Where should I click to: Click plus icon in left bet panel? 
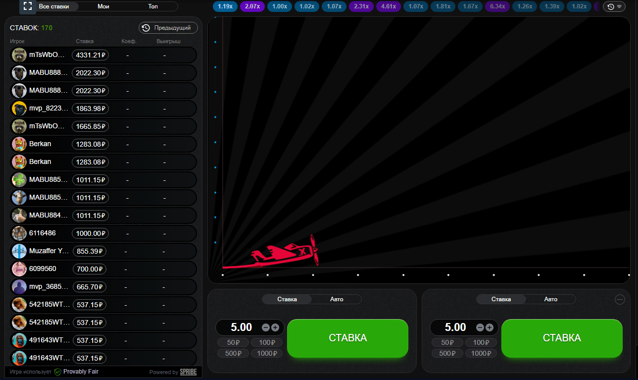click(275, 327)
